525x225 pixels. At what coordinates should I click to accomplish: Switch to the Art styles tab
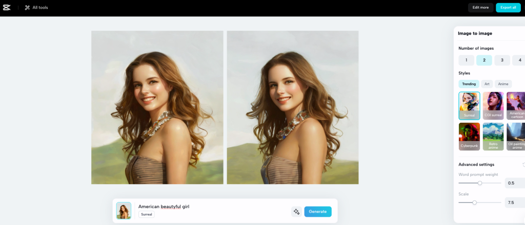point(487,84)
